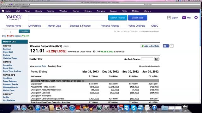The width and height of the screenshot is (202, 113).
Task: Click the Dec 31, 2012 column header
Action: point(110,72)
